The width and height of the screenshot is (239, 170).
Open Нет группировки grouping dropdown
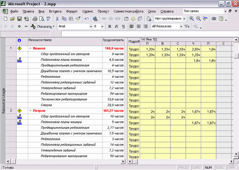[184, 19]
